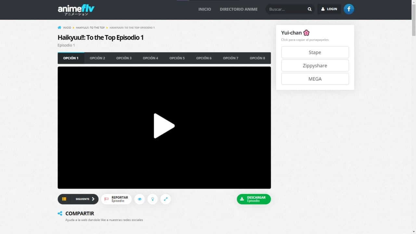Click the AnimeFLV logo

point(76,9)
